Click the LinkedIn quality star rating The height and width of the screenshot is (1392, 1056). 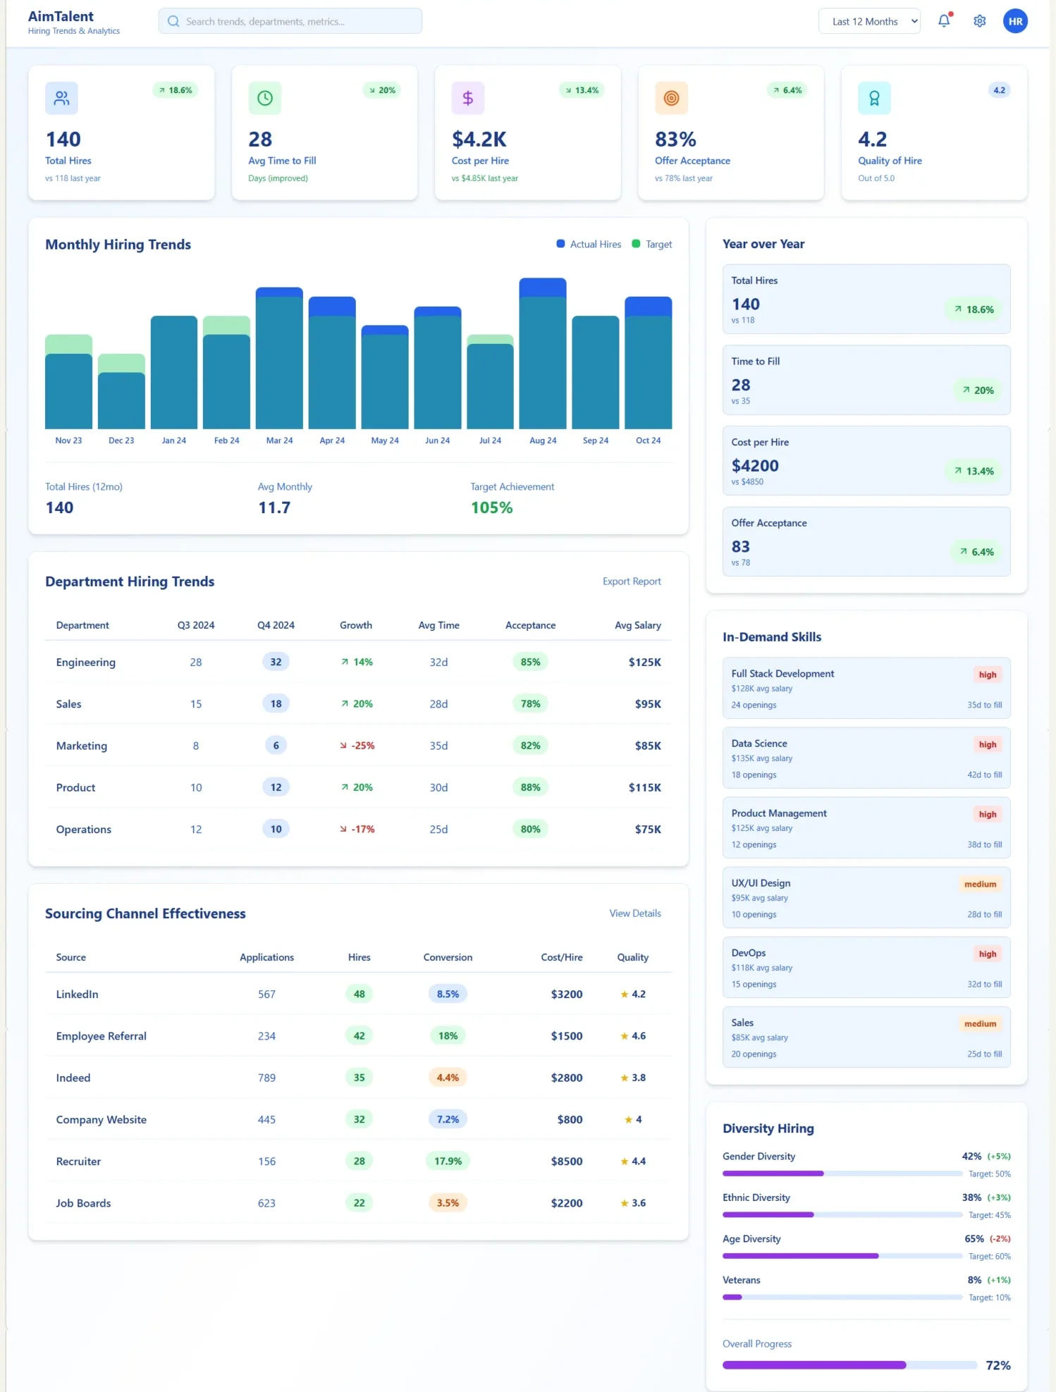coord(633,994)
